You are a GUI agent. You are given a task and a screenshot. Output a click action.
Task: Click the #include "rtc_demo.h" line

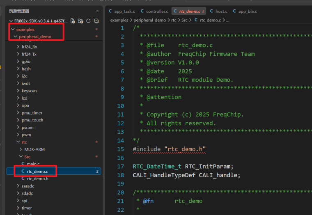coord(169,149)
